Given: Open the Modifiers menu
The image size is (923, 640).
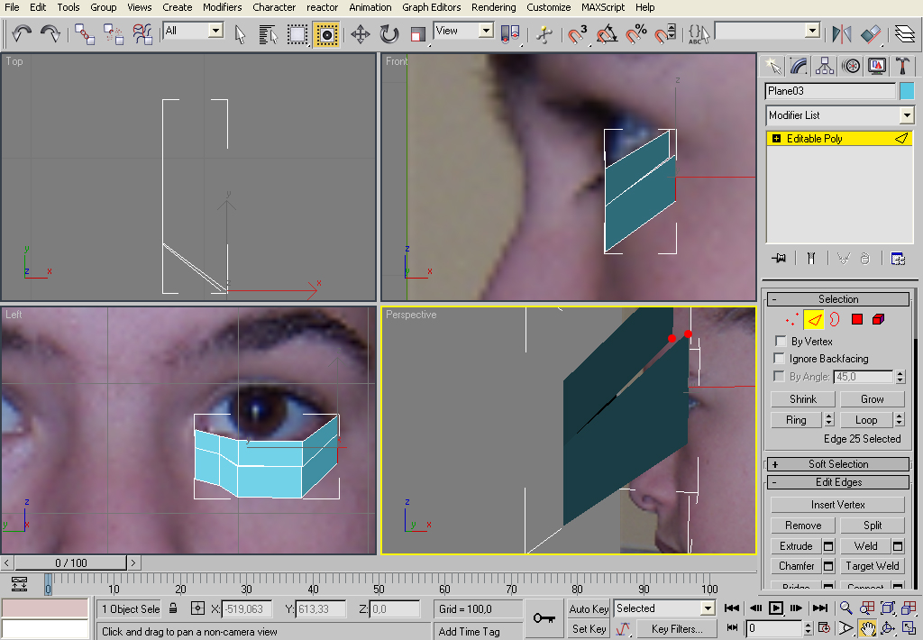Looking at the screenshot, I should (x=222, y=7).
